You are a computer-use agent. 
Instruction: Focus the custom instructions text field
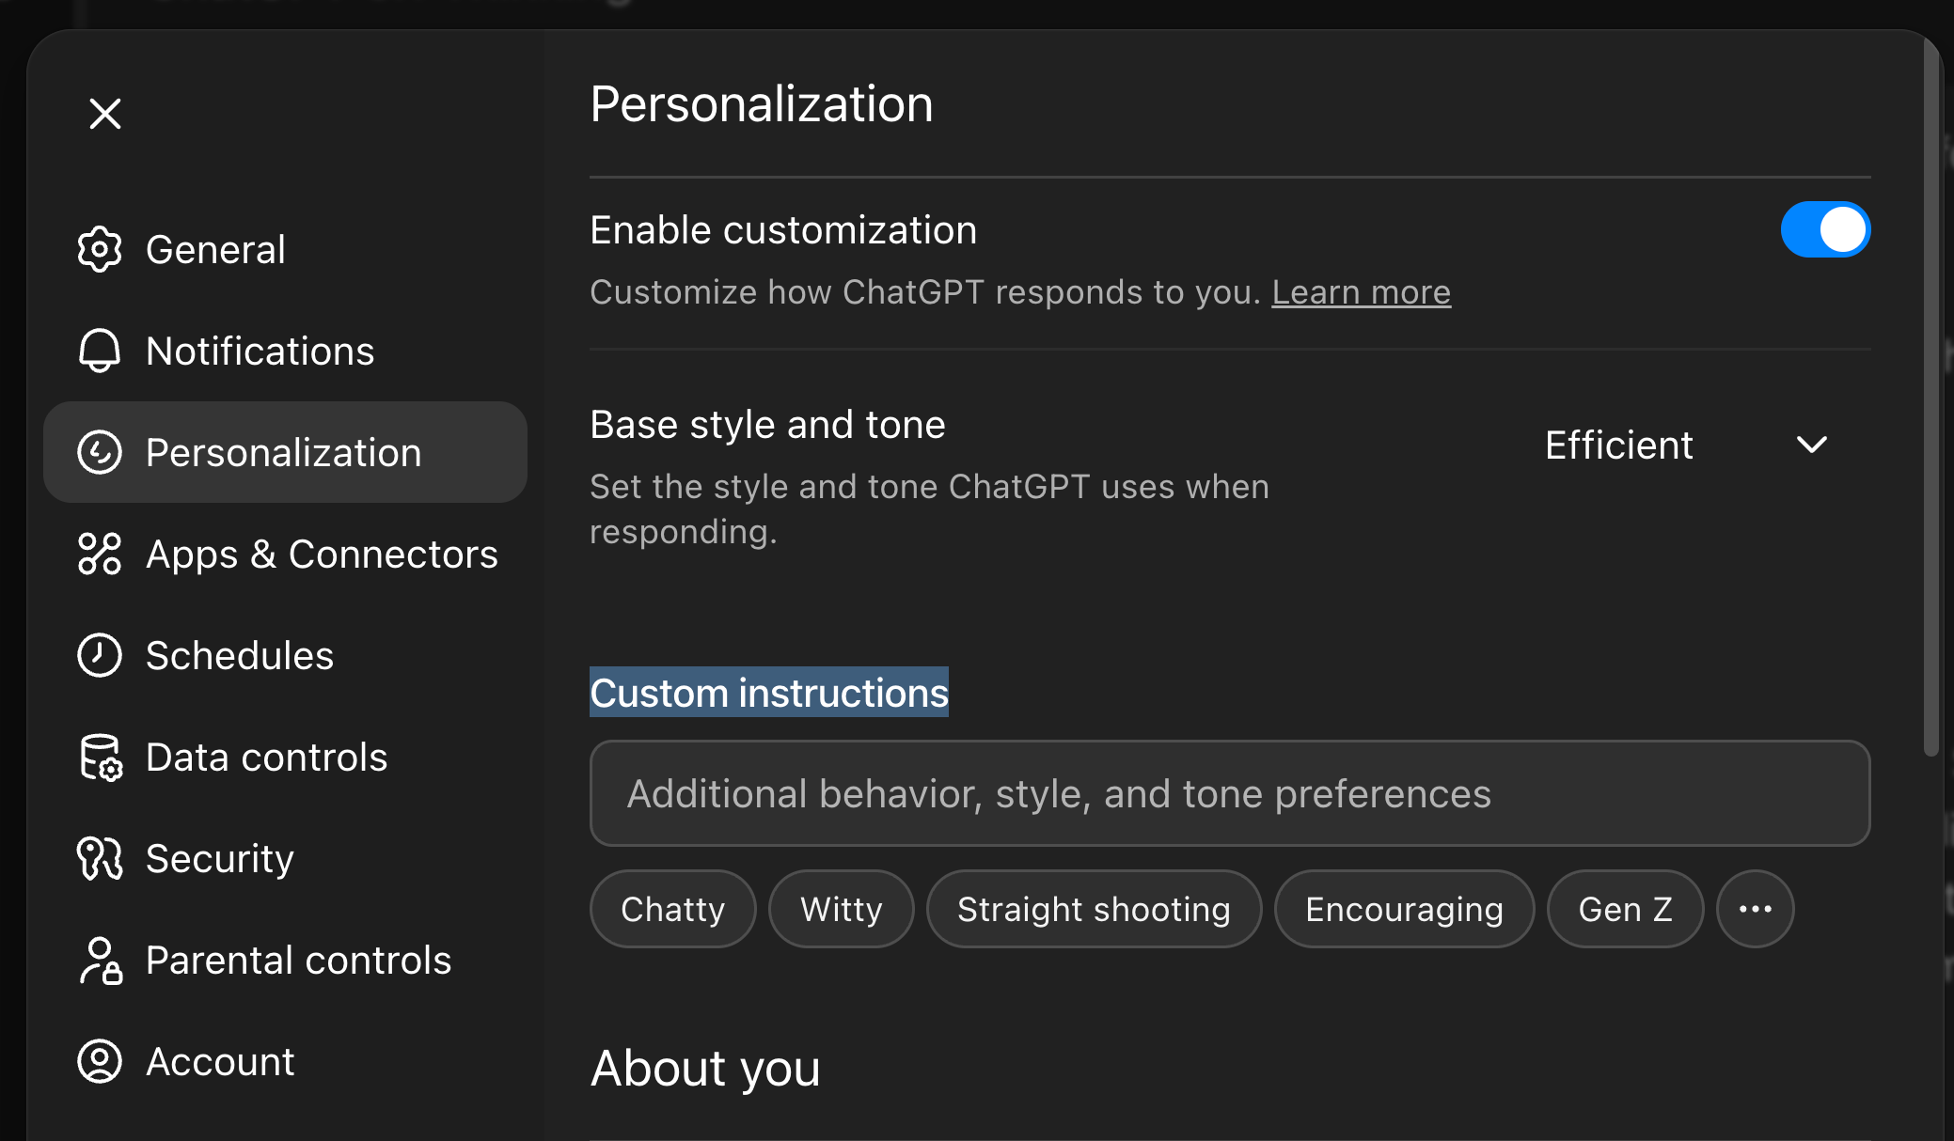pyautogui.click(x=1229, y=793)
